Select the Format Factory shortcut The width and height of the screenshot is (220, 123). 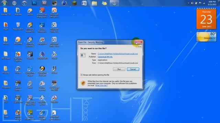[42, 86]
